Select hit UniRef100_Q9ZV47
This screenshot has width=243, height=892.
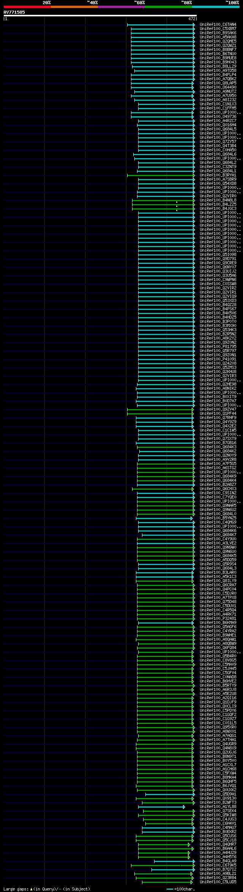[x=218, y=409]
